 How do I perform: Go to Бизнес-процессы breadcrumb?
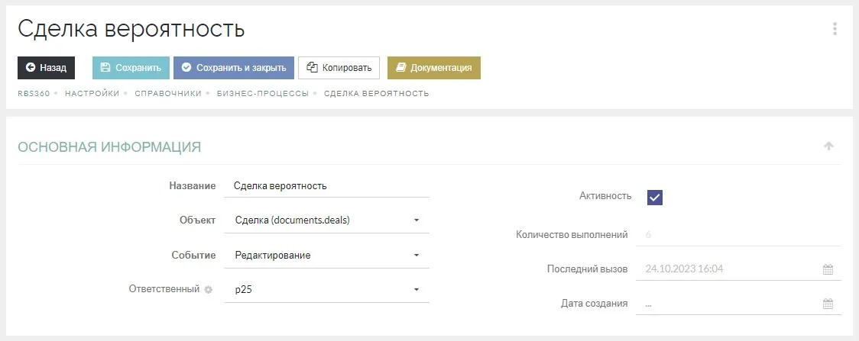[x=262, y=94]
